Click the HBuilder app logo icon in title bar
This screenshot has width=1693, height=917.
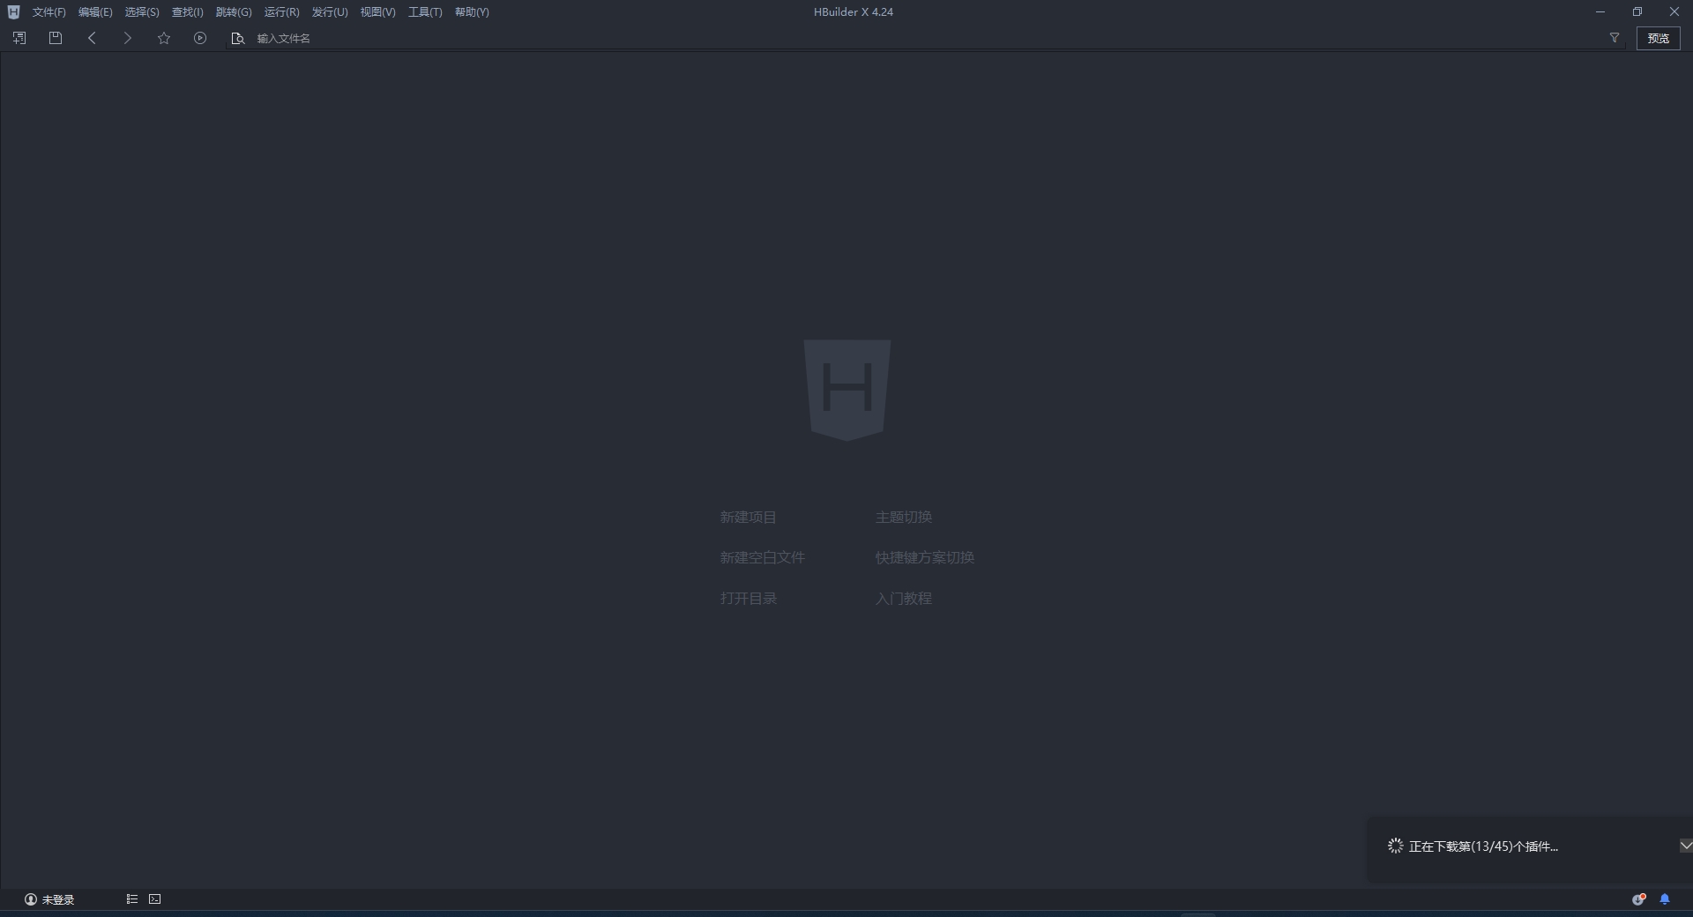tap(13, 11)
